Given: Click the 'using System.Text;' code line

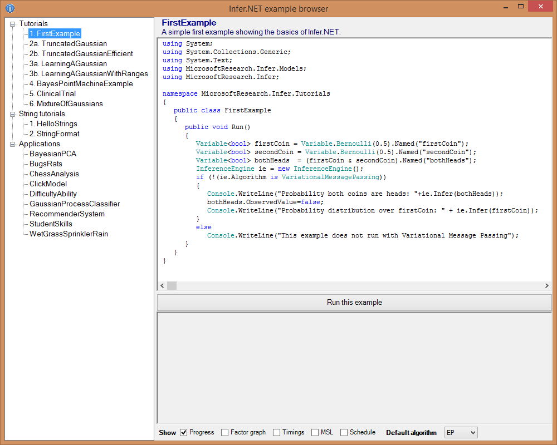Looking at the screenshot, I should coord(197,60).
